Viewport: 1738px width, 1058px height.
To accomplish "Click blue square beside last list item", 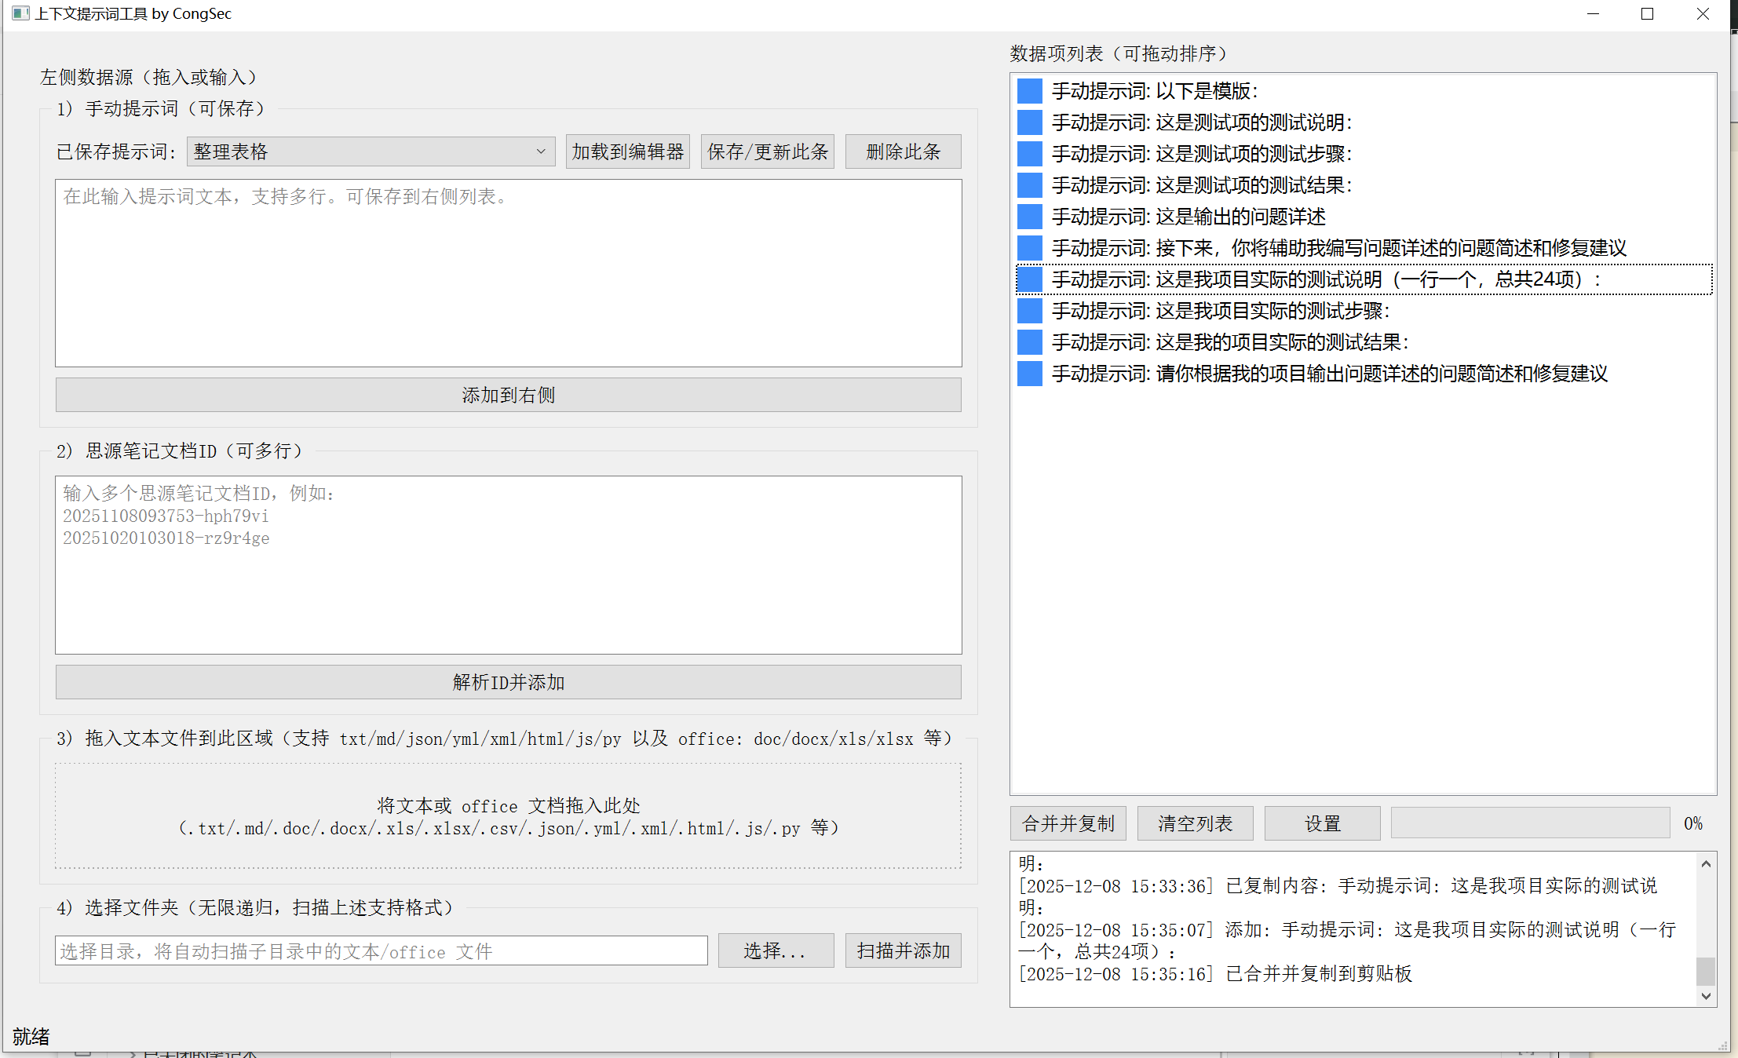I will [1029, 374].
